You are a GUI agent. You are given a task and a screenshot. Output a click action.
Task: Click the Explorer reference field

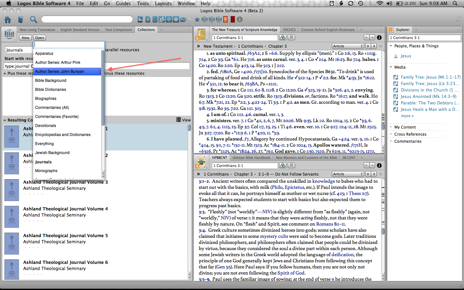click(x=424, y=38)
